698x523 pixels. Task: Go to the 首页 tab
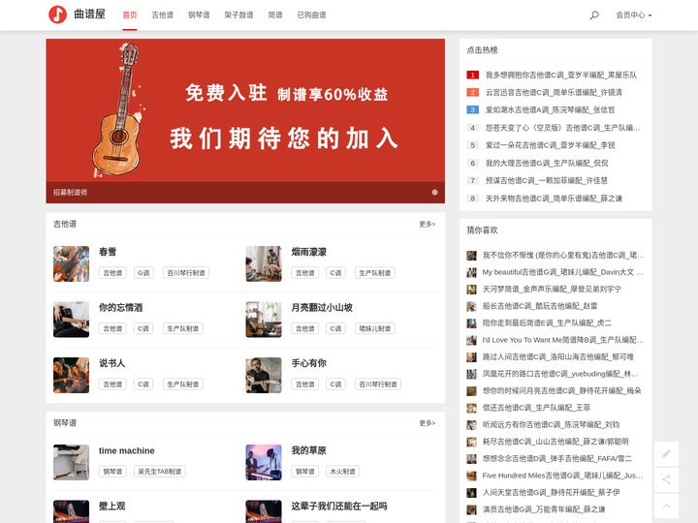[130, 15]
